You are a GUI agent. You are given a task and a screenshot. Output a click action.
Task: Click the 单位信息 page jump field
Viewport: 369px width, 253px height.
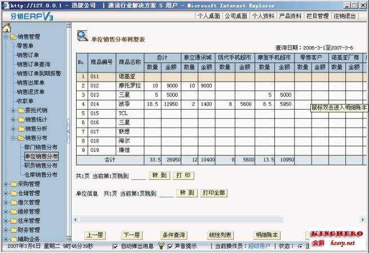point(166,194)
